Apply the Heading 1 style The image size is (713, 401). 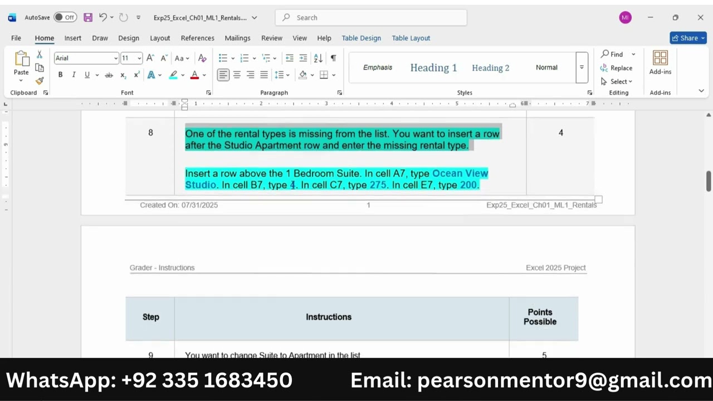pyautogui.click(x=433, y=67)
